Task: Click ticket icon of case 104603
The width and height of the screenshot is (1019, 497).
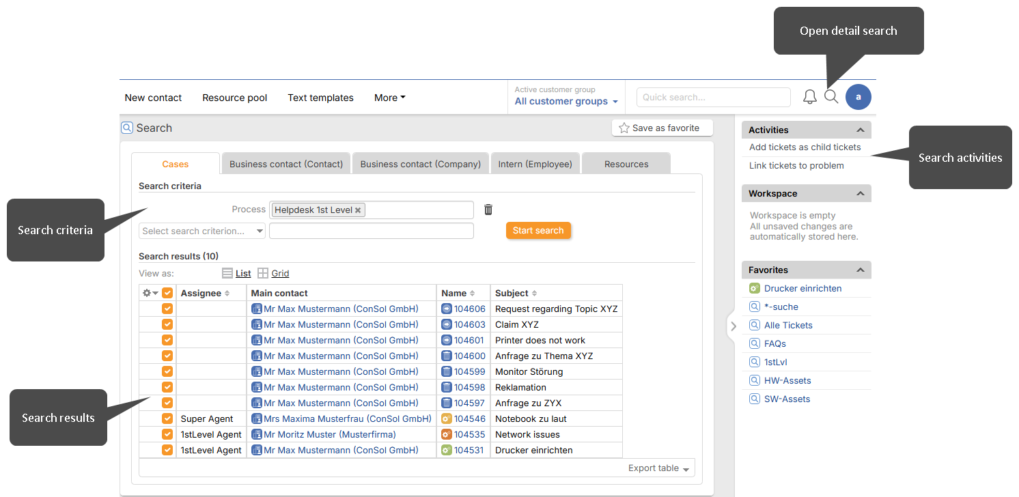Action: [x=447, y=324]
